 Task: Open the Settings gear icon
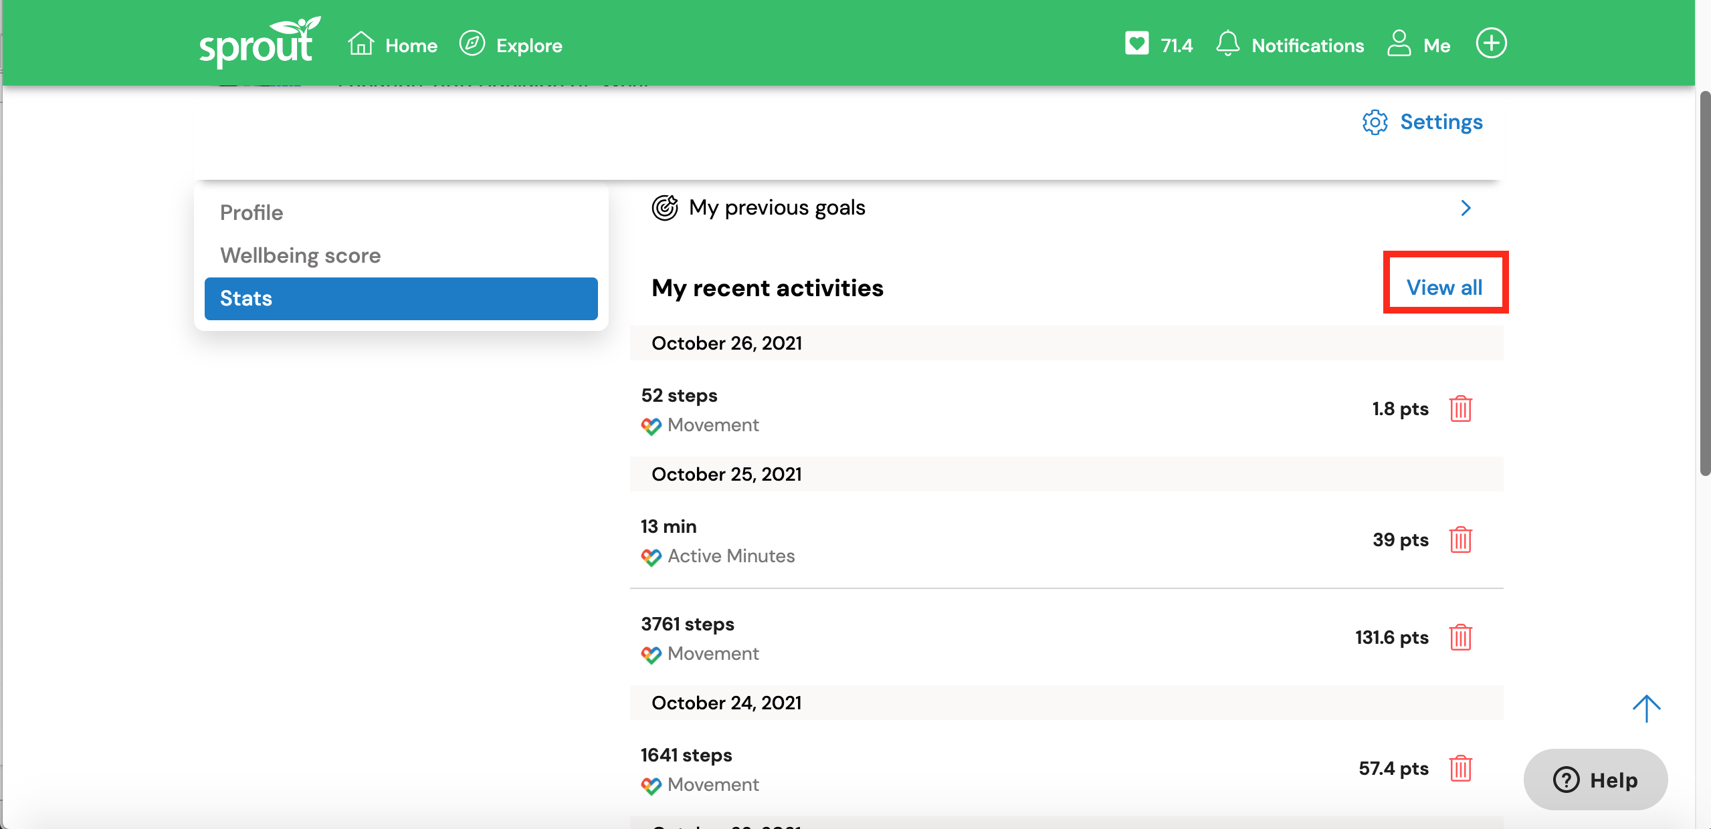pos(1375,122)
